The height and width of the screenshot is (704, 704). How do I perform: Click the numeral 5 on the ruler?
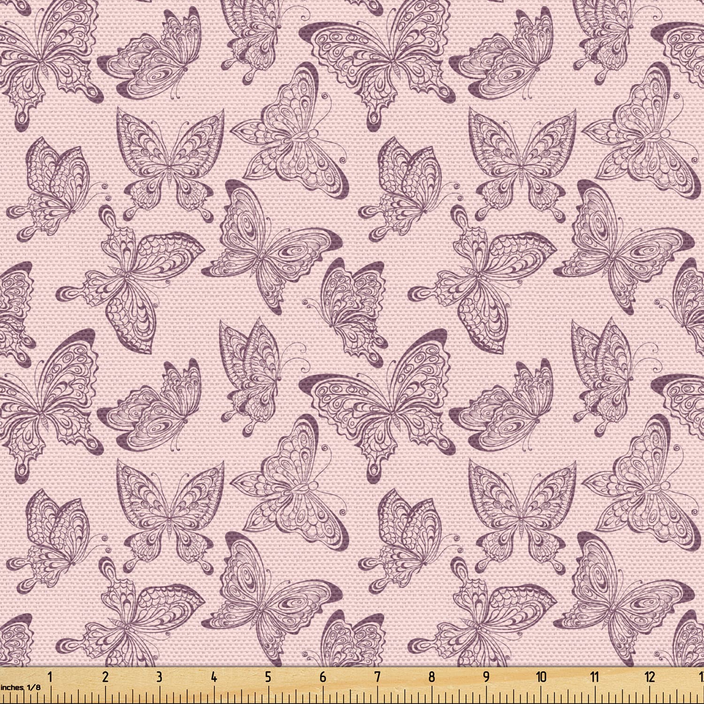click(268, 676)
